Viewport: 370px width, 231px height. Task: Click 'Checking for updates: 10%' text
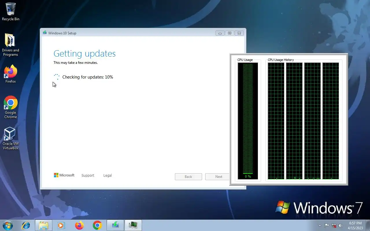pos(88,77)
